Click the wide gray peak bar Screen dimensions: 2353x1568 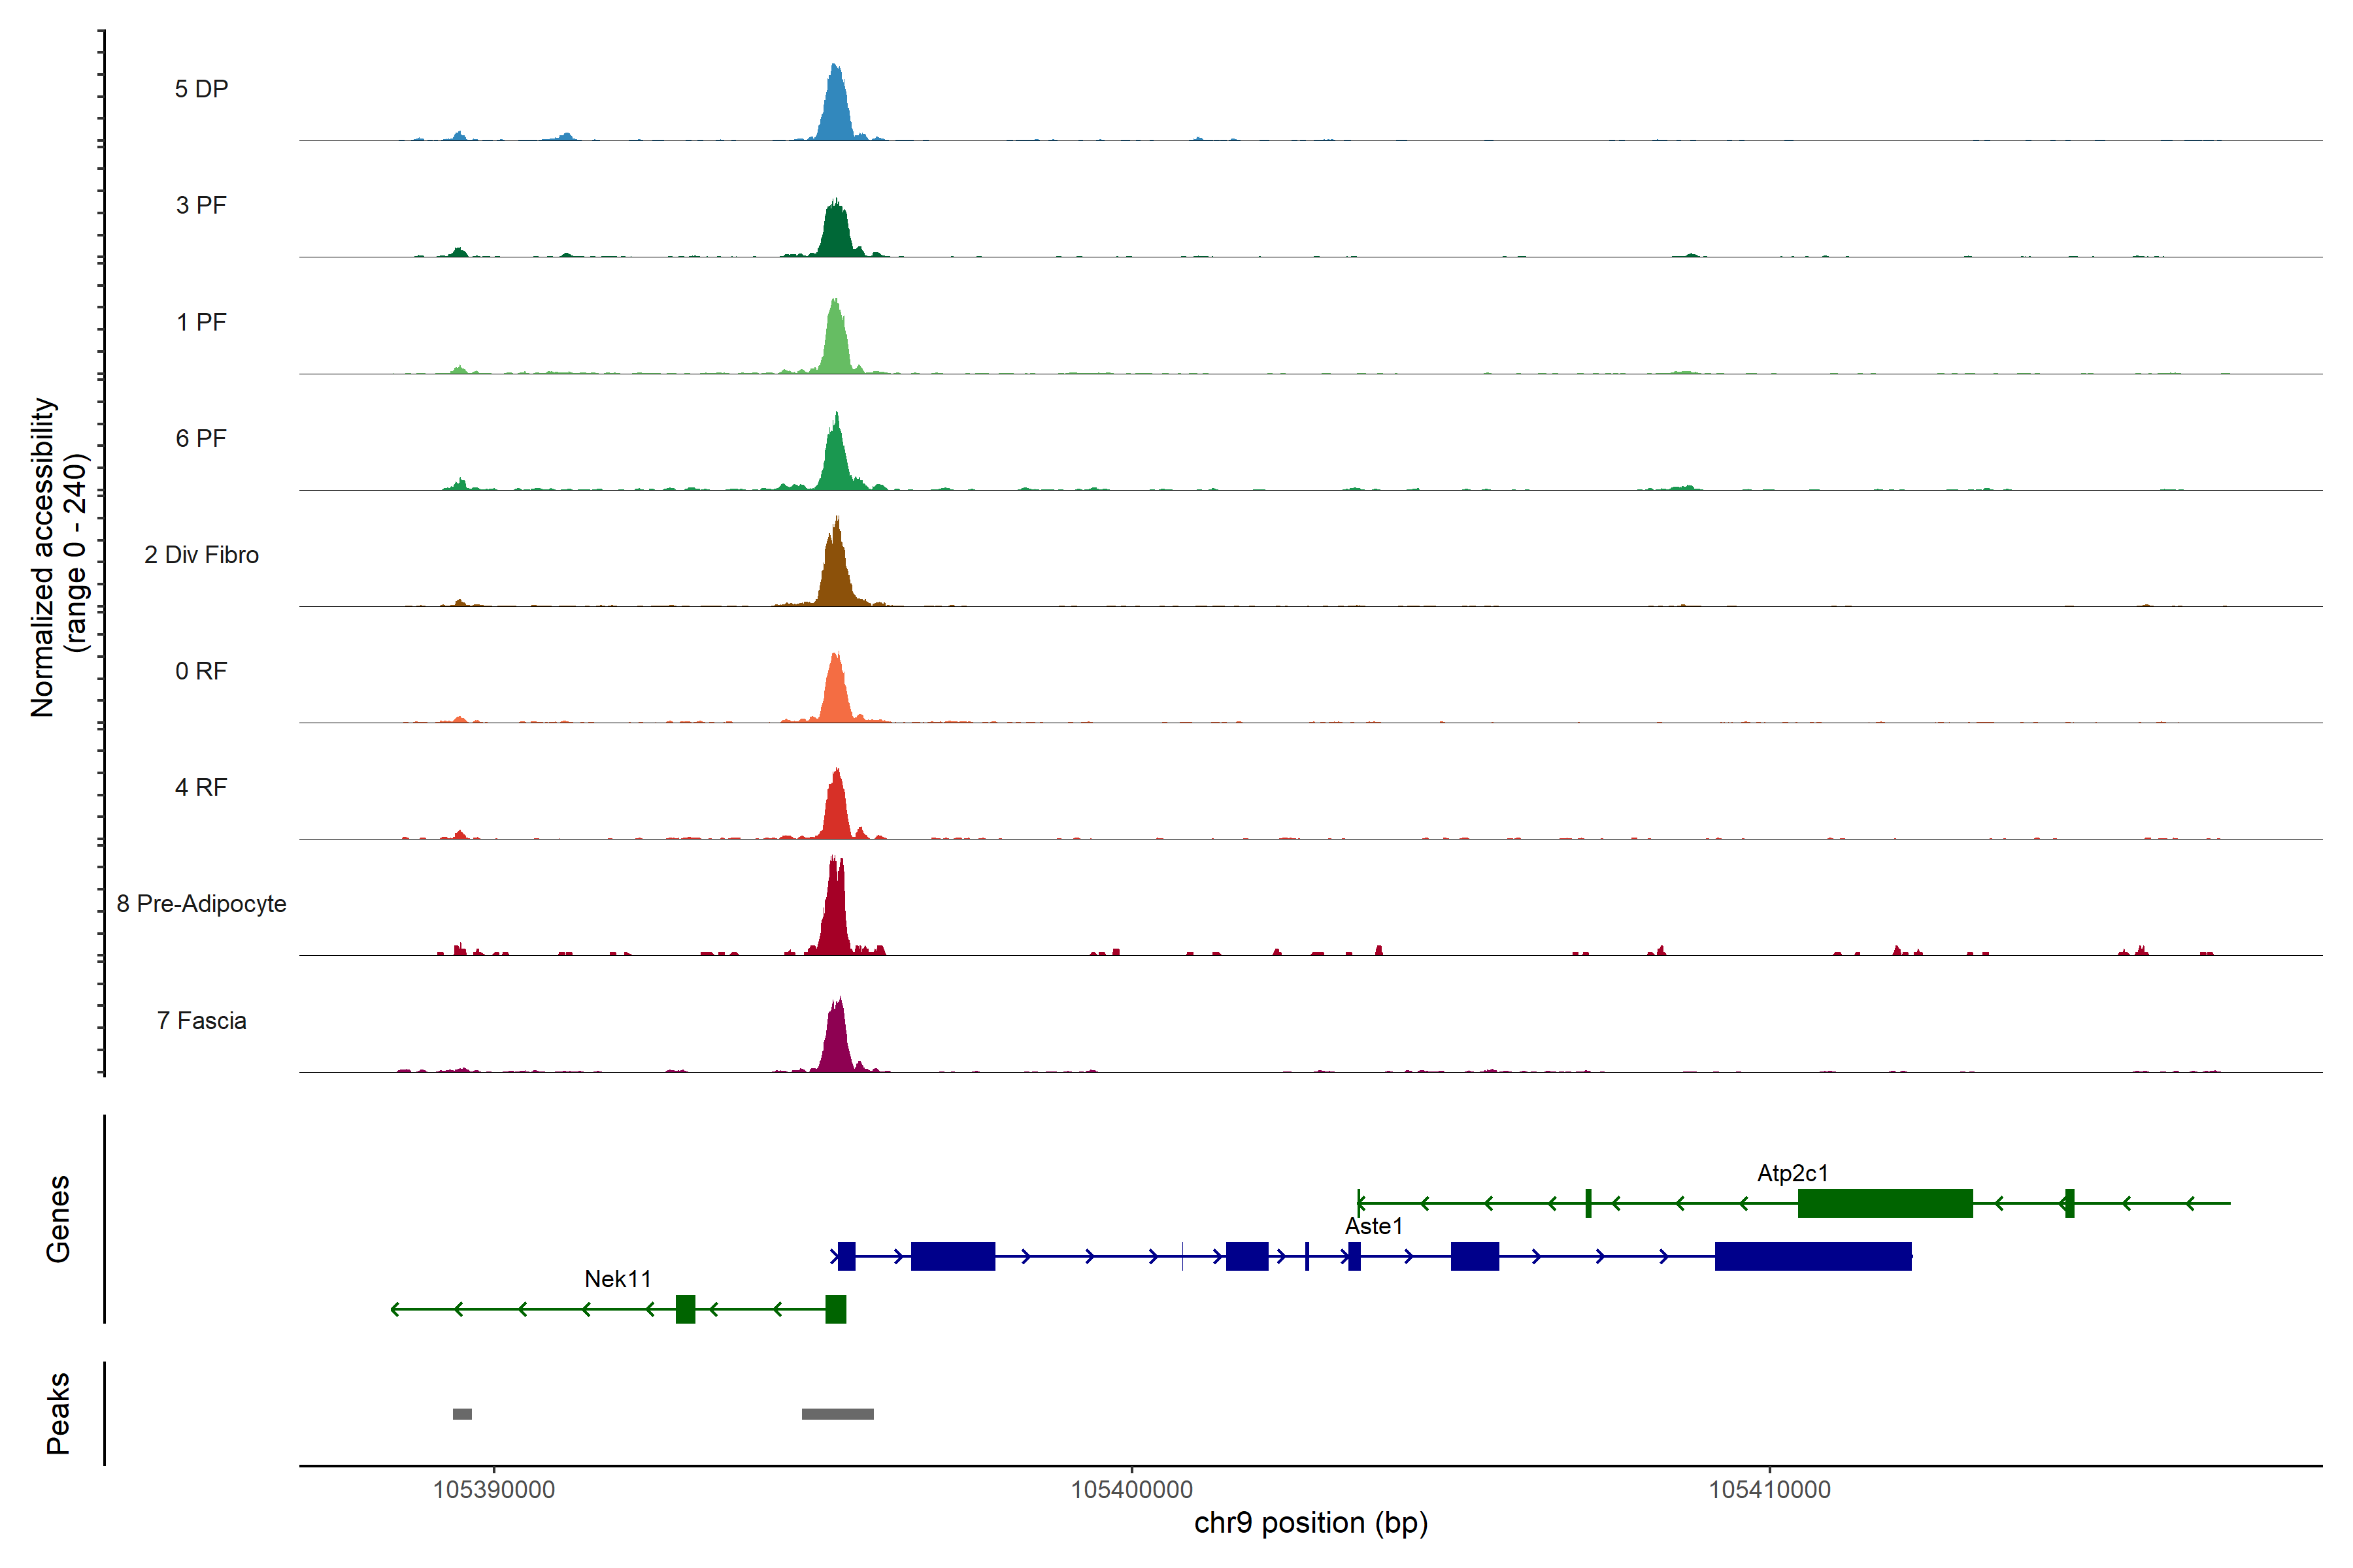tap(837, 1414)
